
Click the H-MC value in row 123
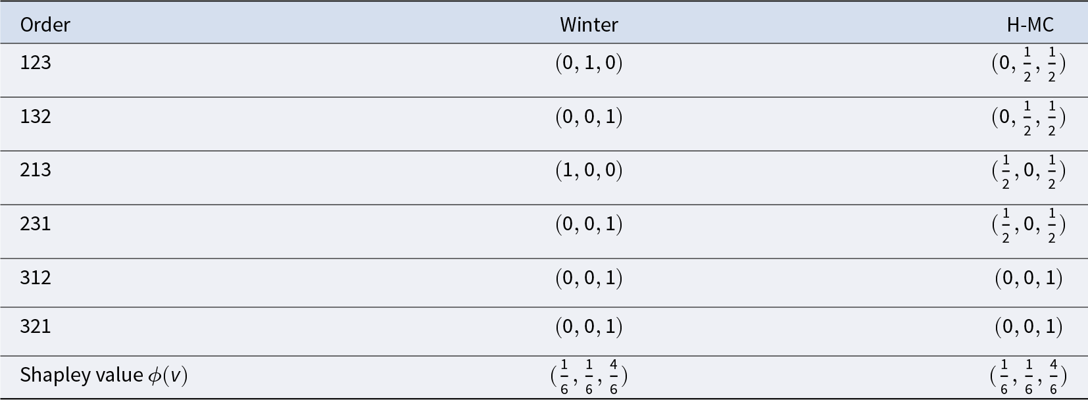(1029, 64)
